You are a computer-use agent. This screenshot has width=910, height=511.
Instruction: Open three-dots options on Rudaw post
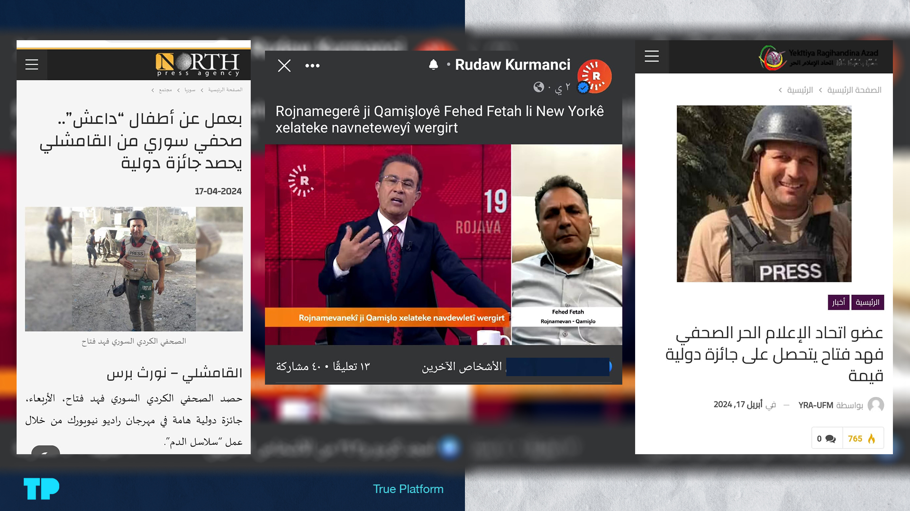pos(312,66)
